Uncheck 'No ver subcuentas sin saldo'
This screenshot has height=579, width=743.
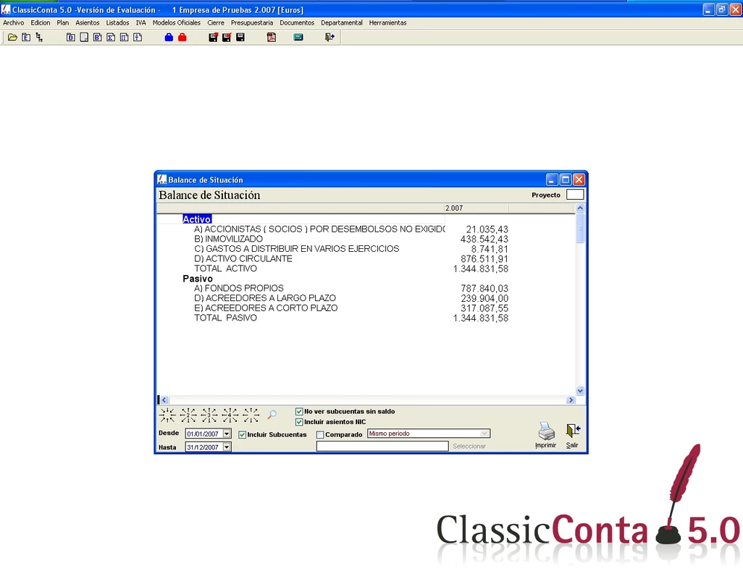pos(299,411)
